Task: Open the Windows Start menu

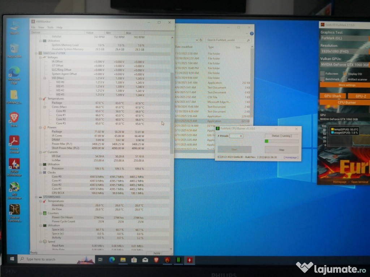Action: point(12,259)
